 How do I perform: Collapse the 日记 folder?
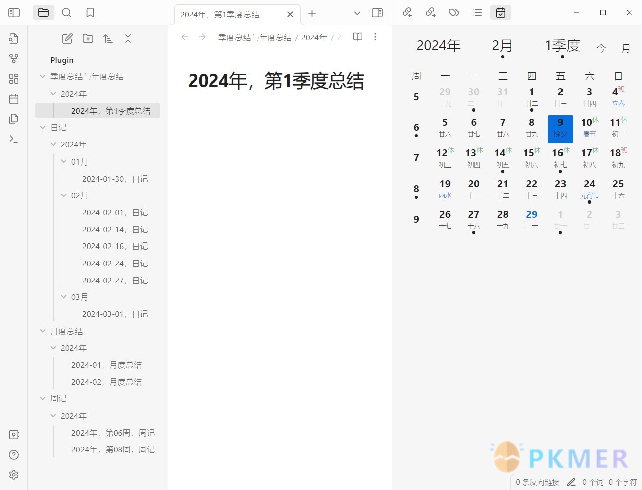(43, 127)
